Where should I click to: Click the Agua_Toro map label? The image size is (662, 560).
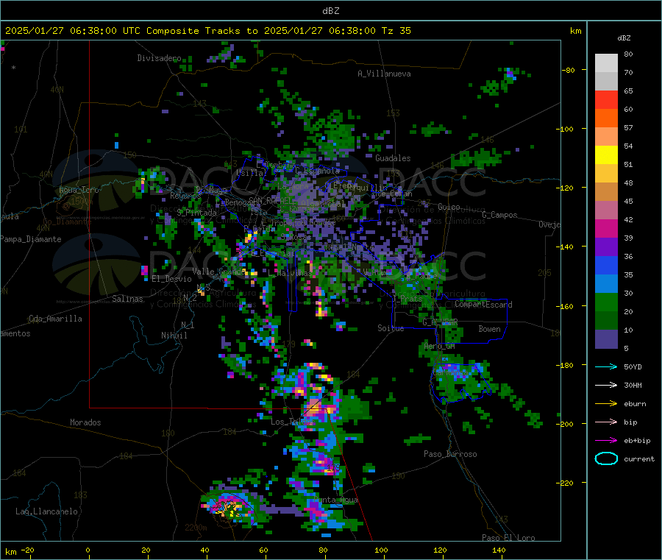[x=79, y=190]
